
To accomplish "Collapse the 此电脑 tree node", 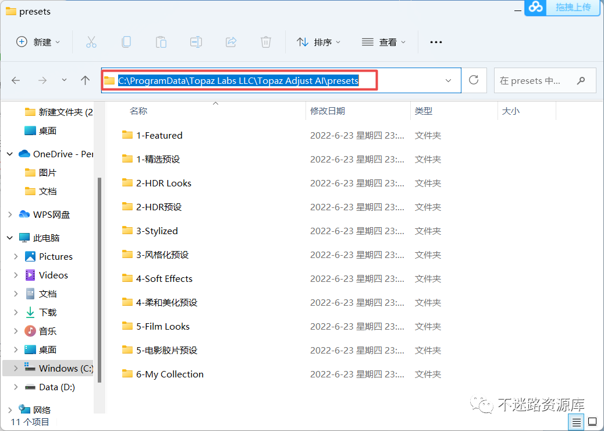I will click(x=10, y=238).
